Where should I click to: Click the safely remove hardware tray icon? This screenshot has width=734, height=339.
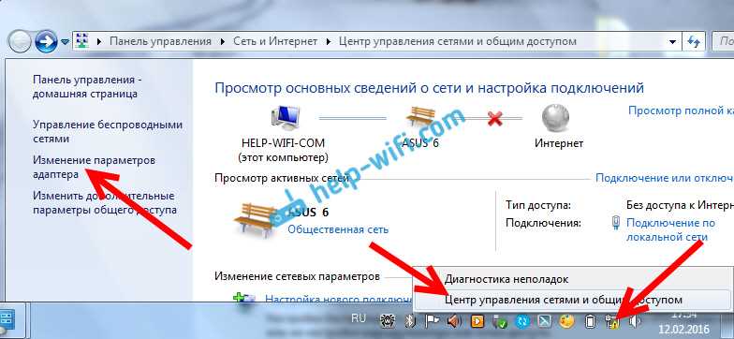click(500, 322)
